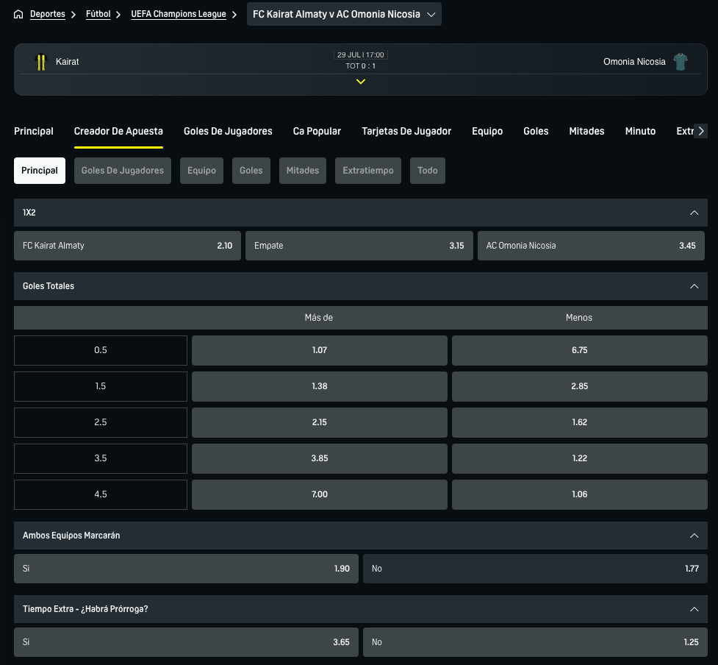Open the Ca Popular tab
The image size is (718, 665).
click(317, 131)
